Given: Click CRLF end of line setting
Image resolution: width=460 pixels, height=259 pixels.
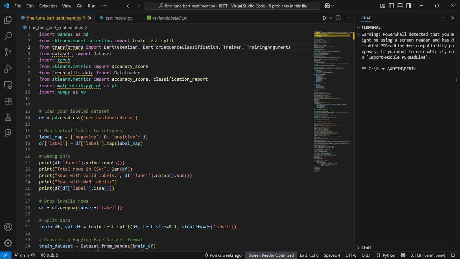Looking at the screenshot, I should point(366,255).
